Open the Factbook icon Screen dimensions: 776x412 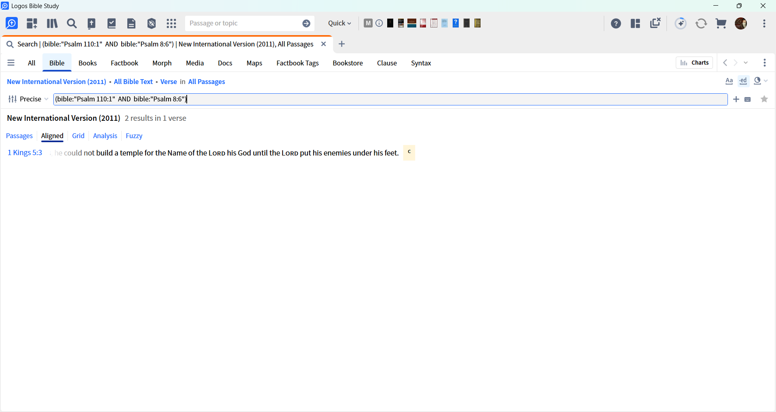pyautogui.click(x=92, y=23)
